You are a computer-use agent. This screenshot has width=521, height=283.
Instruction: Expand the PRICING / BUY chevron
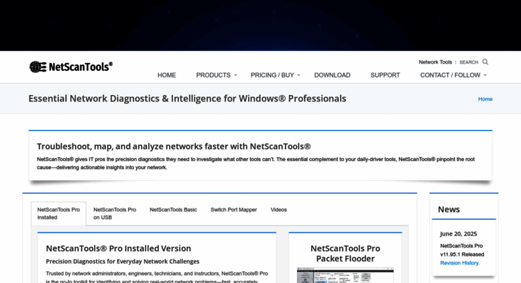coord(298,75)
